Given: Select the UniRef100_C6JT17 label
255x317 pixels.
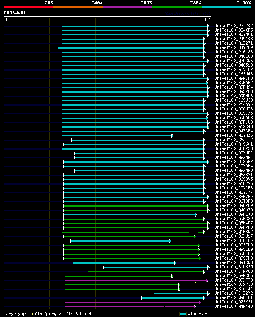Looking at the screenshot, I should coord(233,140).
